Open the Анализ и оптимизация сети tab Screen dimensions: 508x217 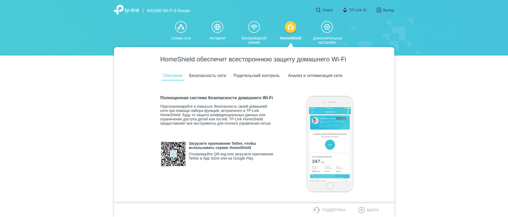315,76
